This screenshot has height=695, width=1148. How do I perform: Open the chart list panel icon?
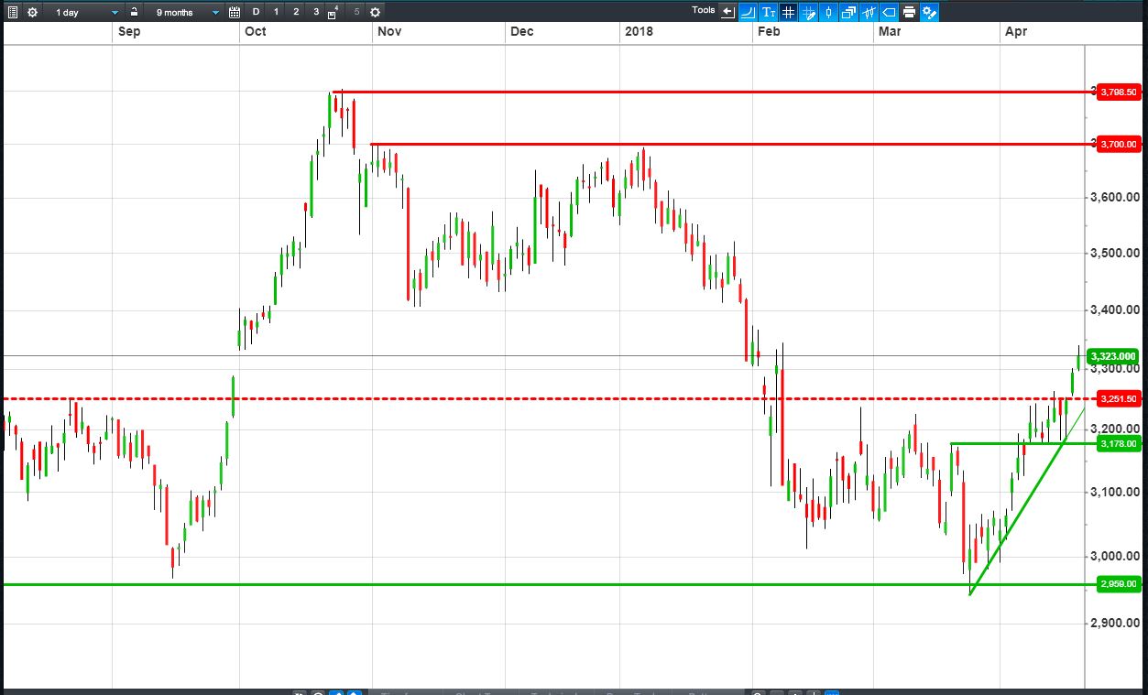pyautogui.click(x=12, y=12)
